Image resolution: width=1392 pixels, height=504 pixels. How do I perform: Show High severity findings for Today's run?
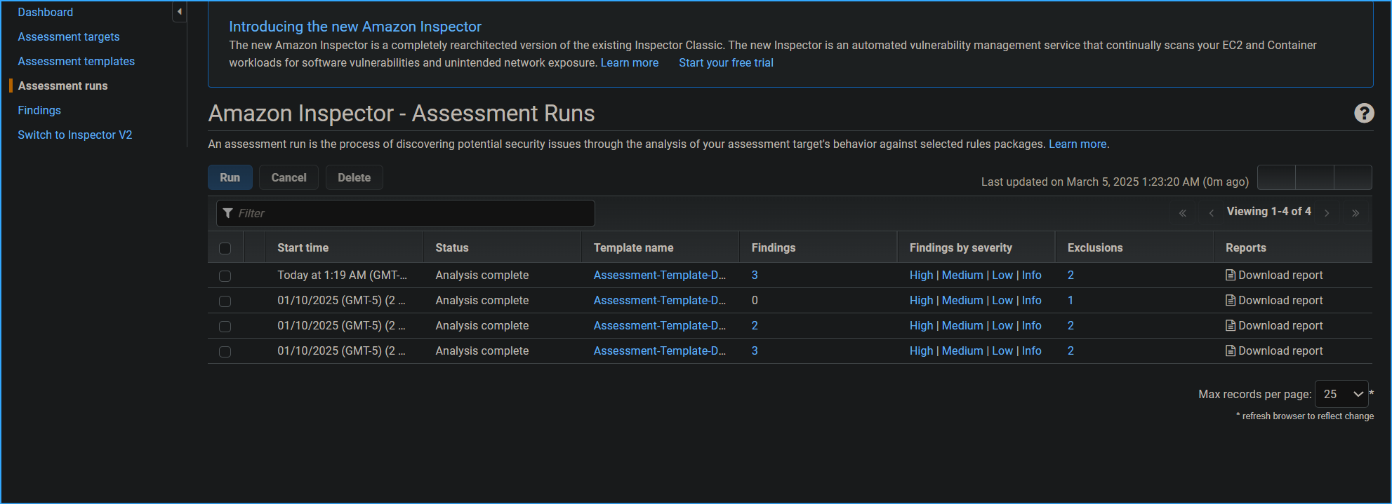pyautogui.click(x=921, y=275)
